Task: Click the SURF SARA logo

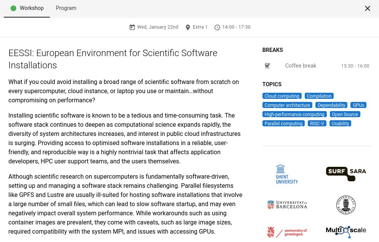Action: pos(346,174)
